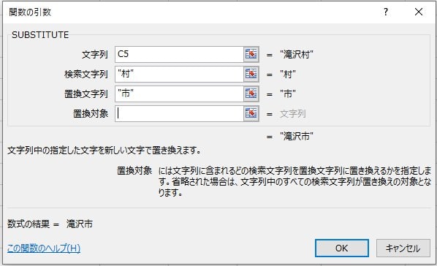Click the formula preview result "滝沢市"
437x266 pixels.
[x=297, y=137]
